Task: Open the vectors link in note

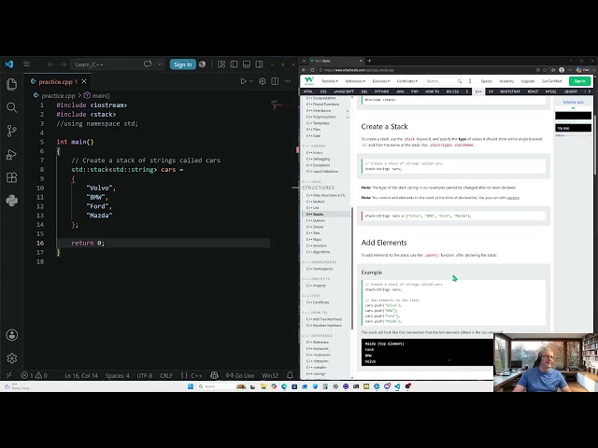Action: coord(513,198)
